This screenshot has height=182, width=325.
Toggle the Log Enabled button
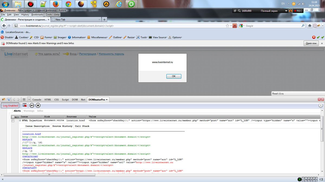coord(10,105)
